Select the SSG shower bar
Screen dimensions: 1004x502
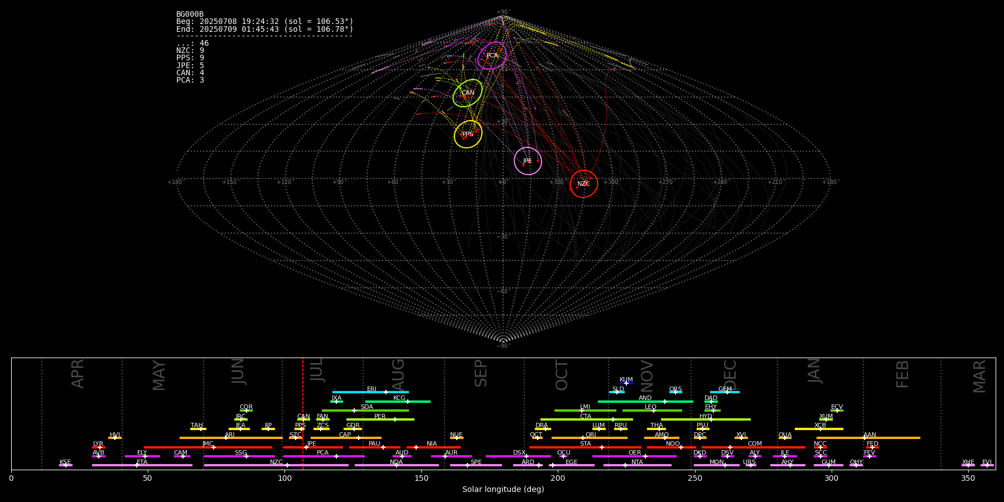[x=239, y=456]
